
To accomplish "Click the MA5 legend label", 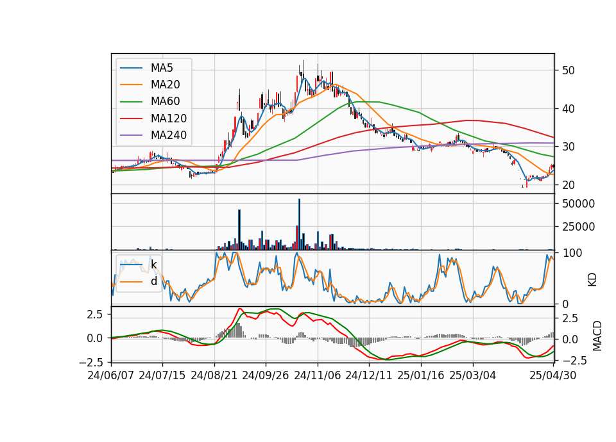I will pos(162,68).
